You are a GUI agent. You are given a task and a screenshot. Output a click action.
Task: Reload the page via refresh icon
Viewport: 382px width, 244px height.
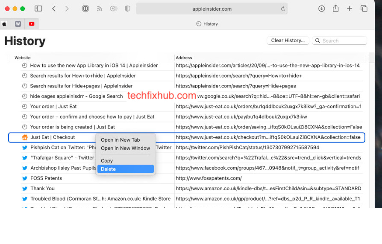[283, 9]
